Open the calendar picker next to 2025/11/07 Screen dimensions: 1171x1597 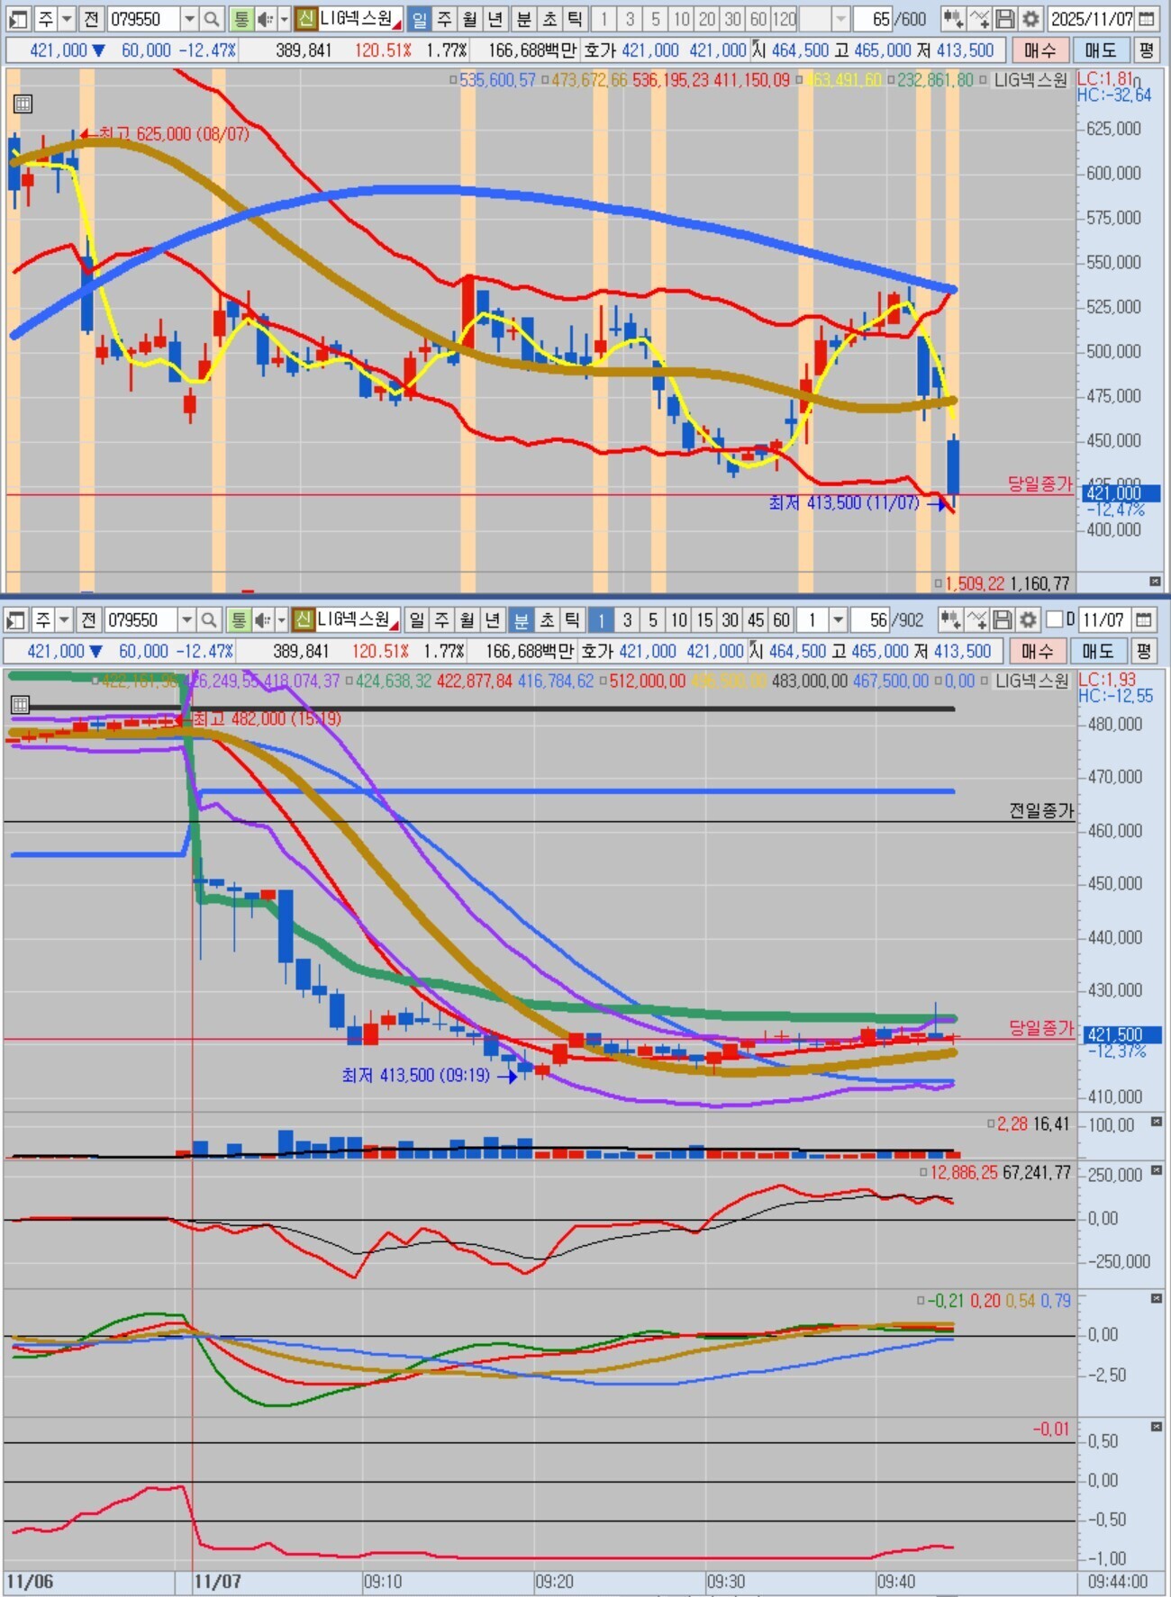pyautogui.click(x=1147, y=19)
